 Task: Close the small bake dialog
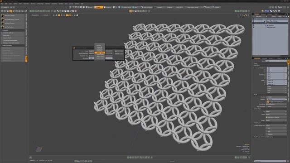click(122, 48)
